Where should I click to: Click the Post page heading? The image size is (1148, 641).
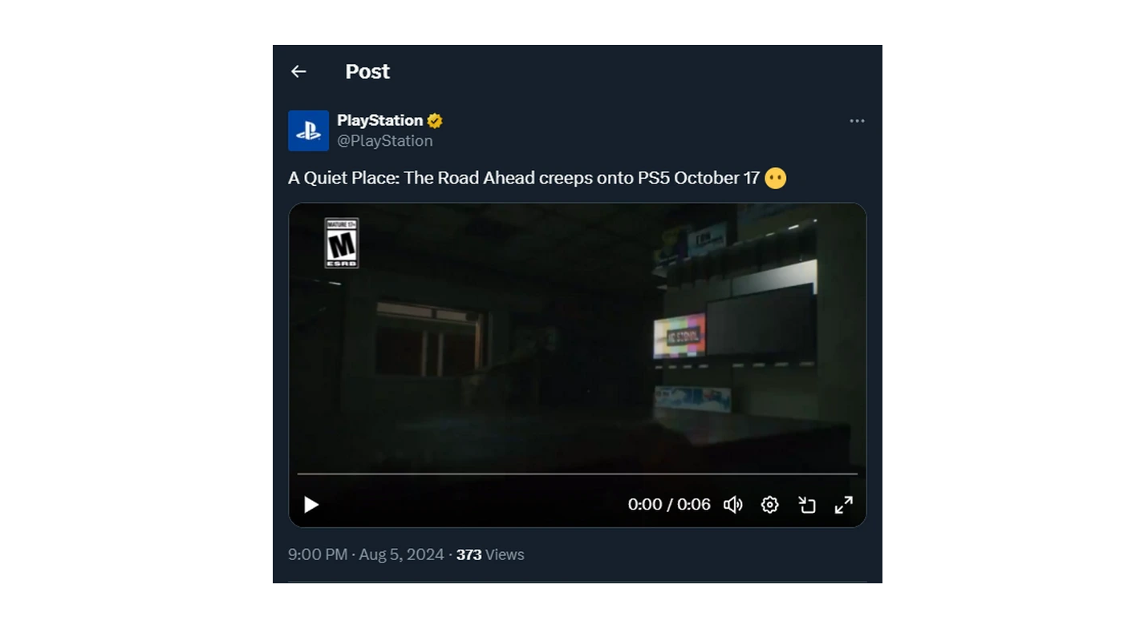point(367,71)
